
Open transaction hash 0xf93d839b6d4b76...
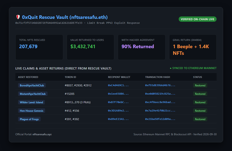pyautogui.click(x=160, y=86)
